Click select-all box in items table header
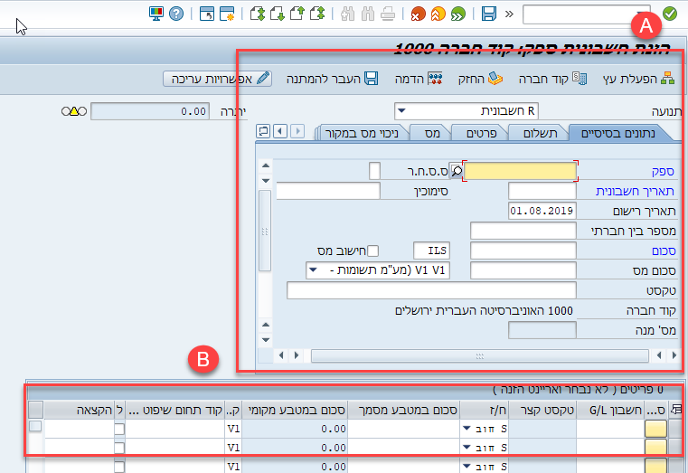This screenshot has width=688, height=473. click(x=35, y=410)
